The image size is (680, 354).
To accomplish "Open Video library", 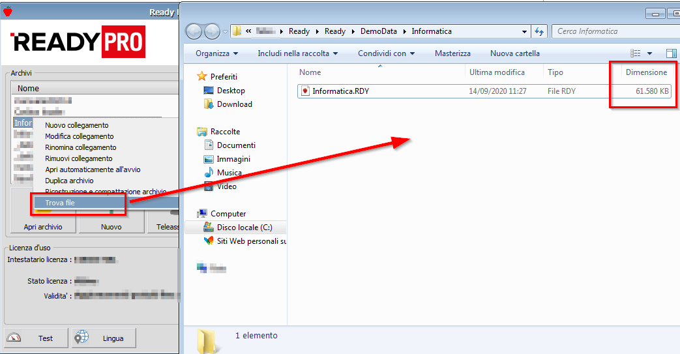I will tap(227, 186).
